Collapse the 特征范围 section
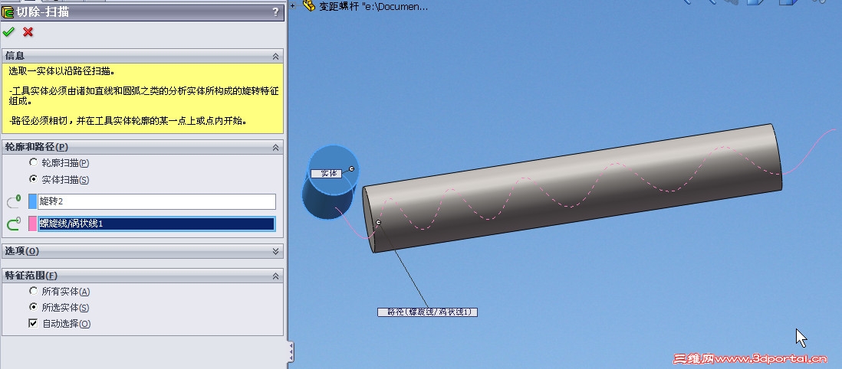 275,276
